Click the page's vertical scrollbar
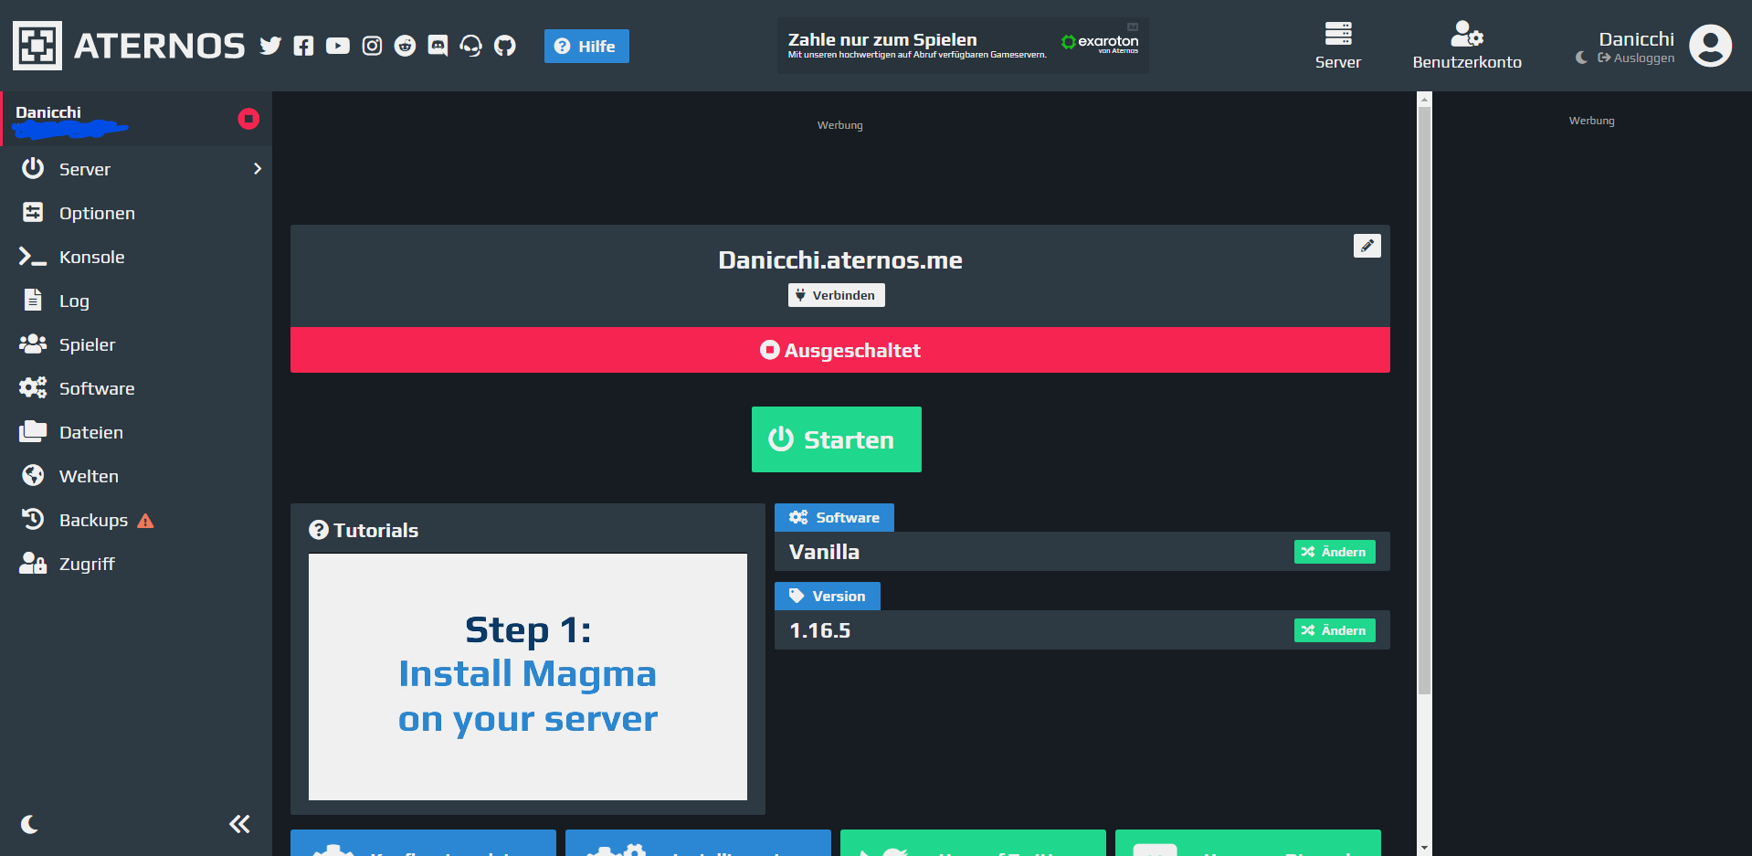The height and width of the screenshot is (856, 1752). point(1424,399)
